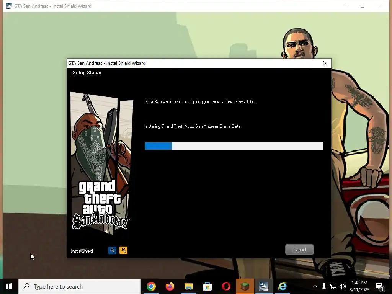Maximize the background InstallShield window

coord(363,6)
